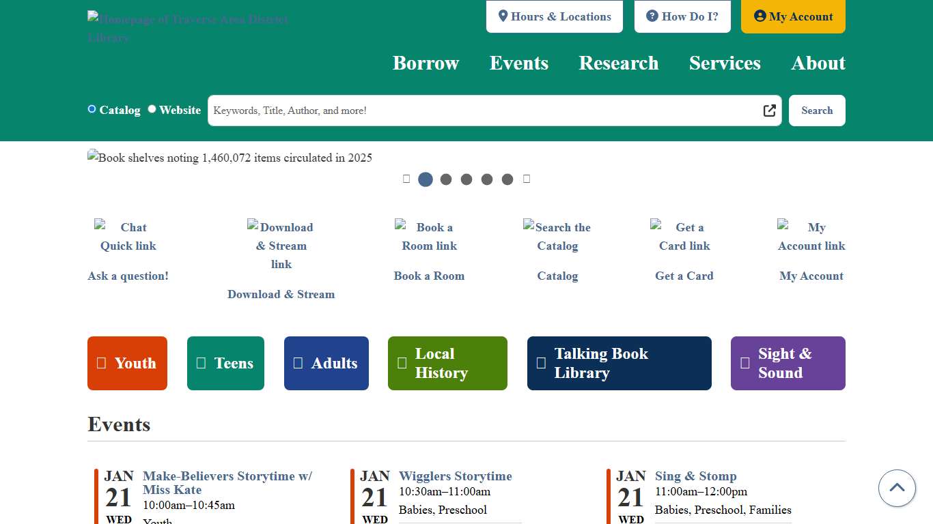Select the Catalog search radio button
Image resolution: width=933 pixels, height=524 pixels.
(x=92, y=108)
